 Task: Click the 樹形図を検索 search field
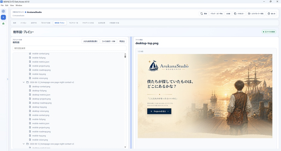point(69,48)
